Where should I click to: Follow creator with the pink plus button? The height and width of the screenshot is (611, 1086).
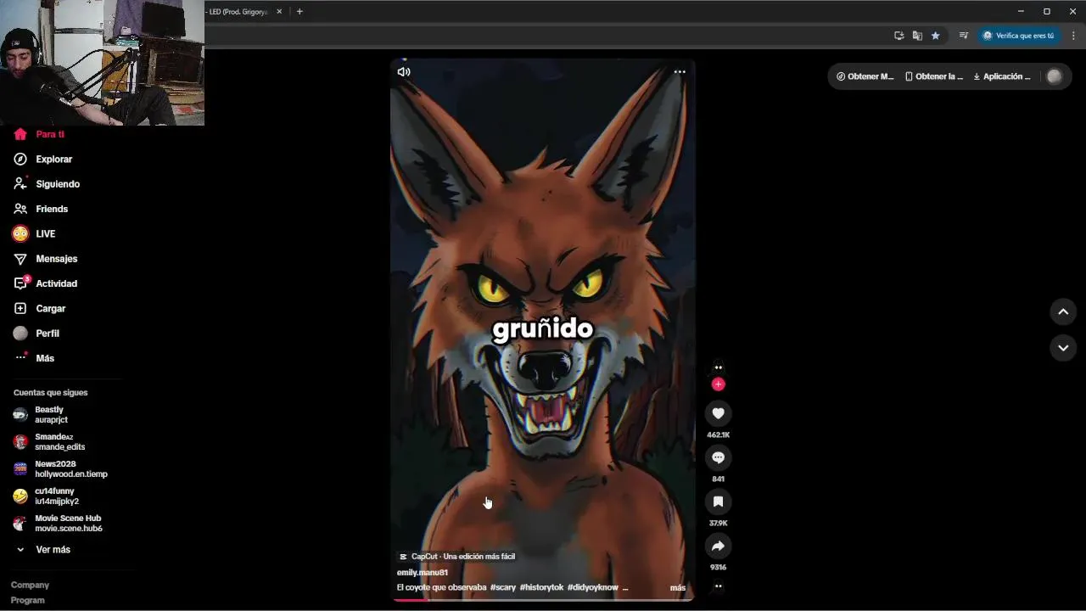(718, 384)
